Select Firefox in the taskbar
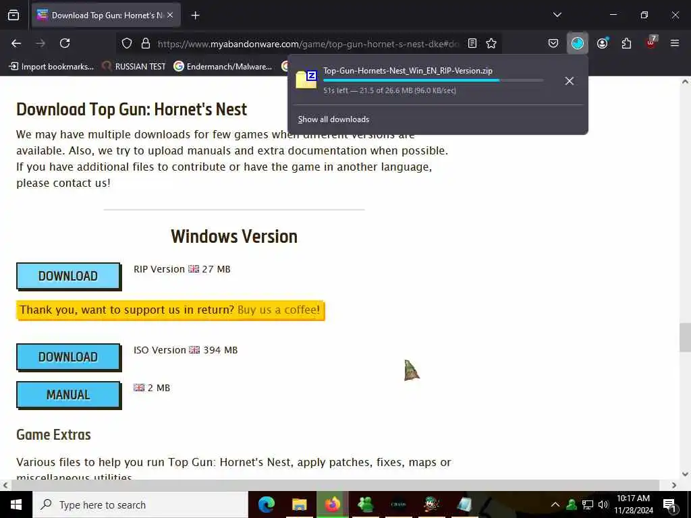This screenshot has height=518, width=691. point(332,505)
